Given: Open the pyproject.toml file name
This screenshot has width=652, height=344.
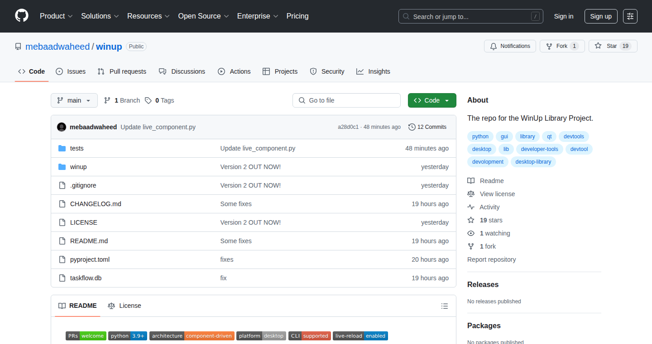Looking at the screenshot, I should coord(90,259).
